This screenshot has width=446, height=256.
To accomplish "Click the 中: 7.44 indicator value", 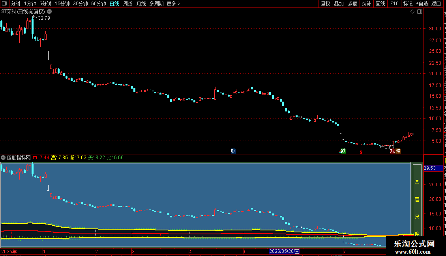I will coord(41,158).
